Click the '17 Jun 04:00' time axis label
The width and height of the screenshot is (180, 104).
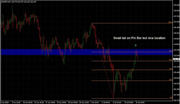[50, 103]
